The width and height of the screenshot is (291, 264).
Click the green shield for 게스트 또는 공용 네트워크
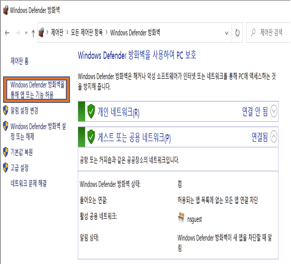pyautogui.click(x=91, y=137)
